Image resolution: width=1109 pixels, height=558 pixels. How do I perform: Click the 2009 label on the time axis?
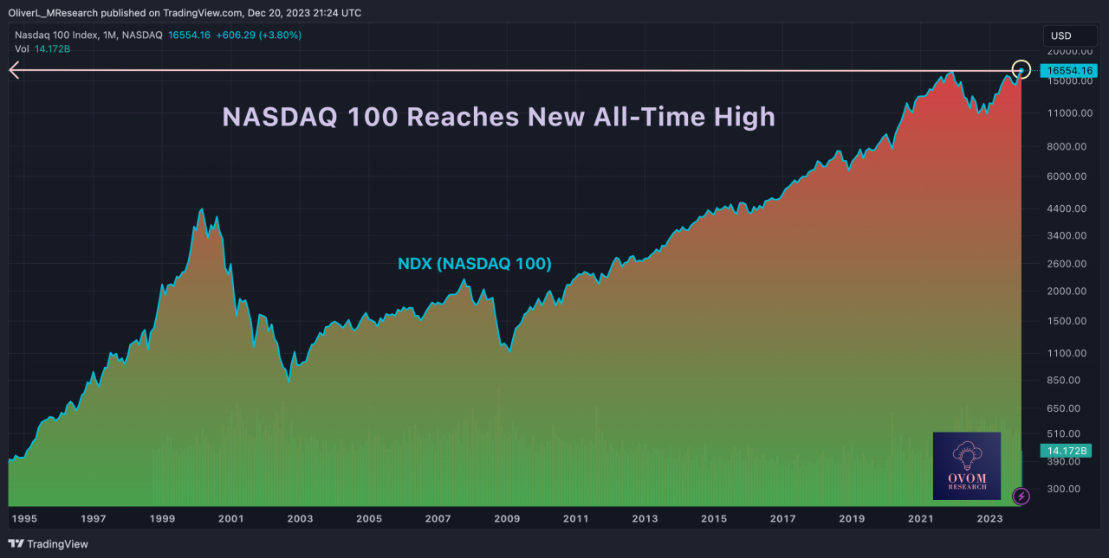point(507,519)
